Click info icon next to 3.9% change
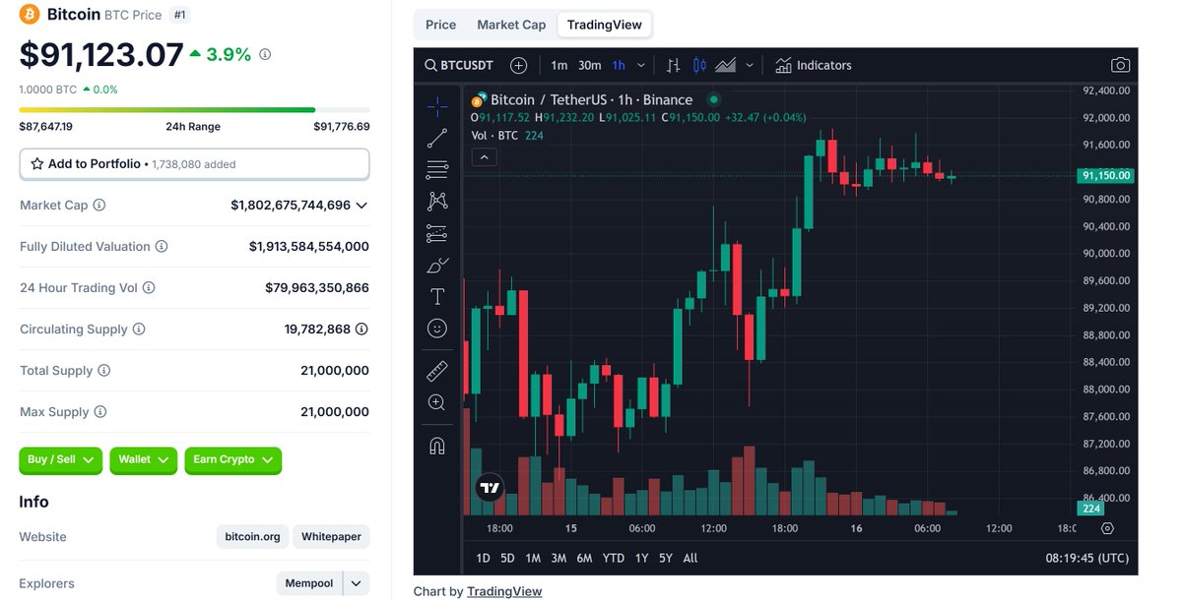Image resolution: width=1182 pixels, height=601 pixels. [x=265, y=55]
